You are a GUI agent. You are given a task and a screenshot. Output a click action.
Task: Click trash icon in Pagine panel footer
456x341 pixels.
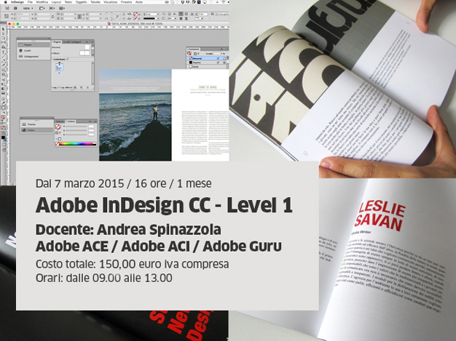tap(88, 87)
